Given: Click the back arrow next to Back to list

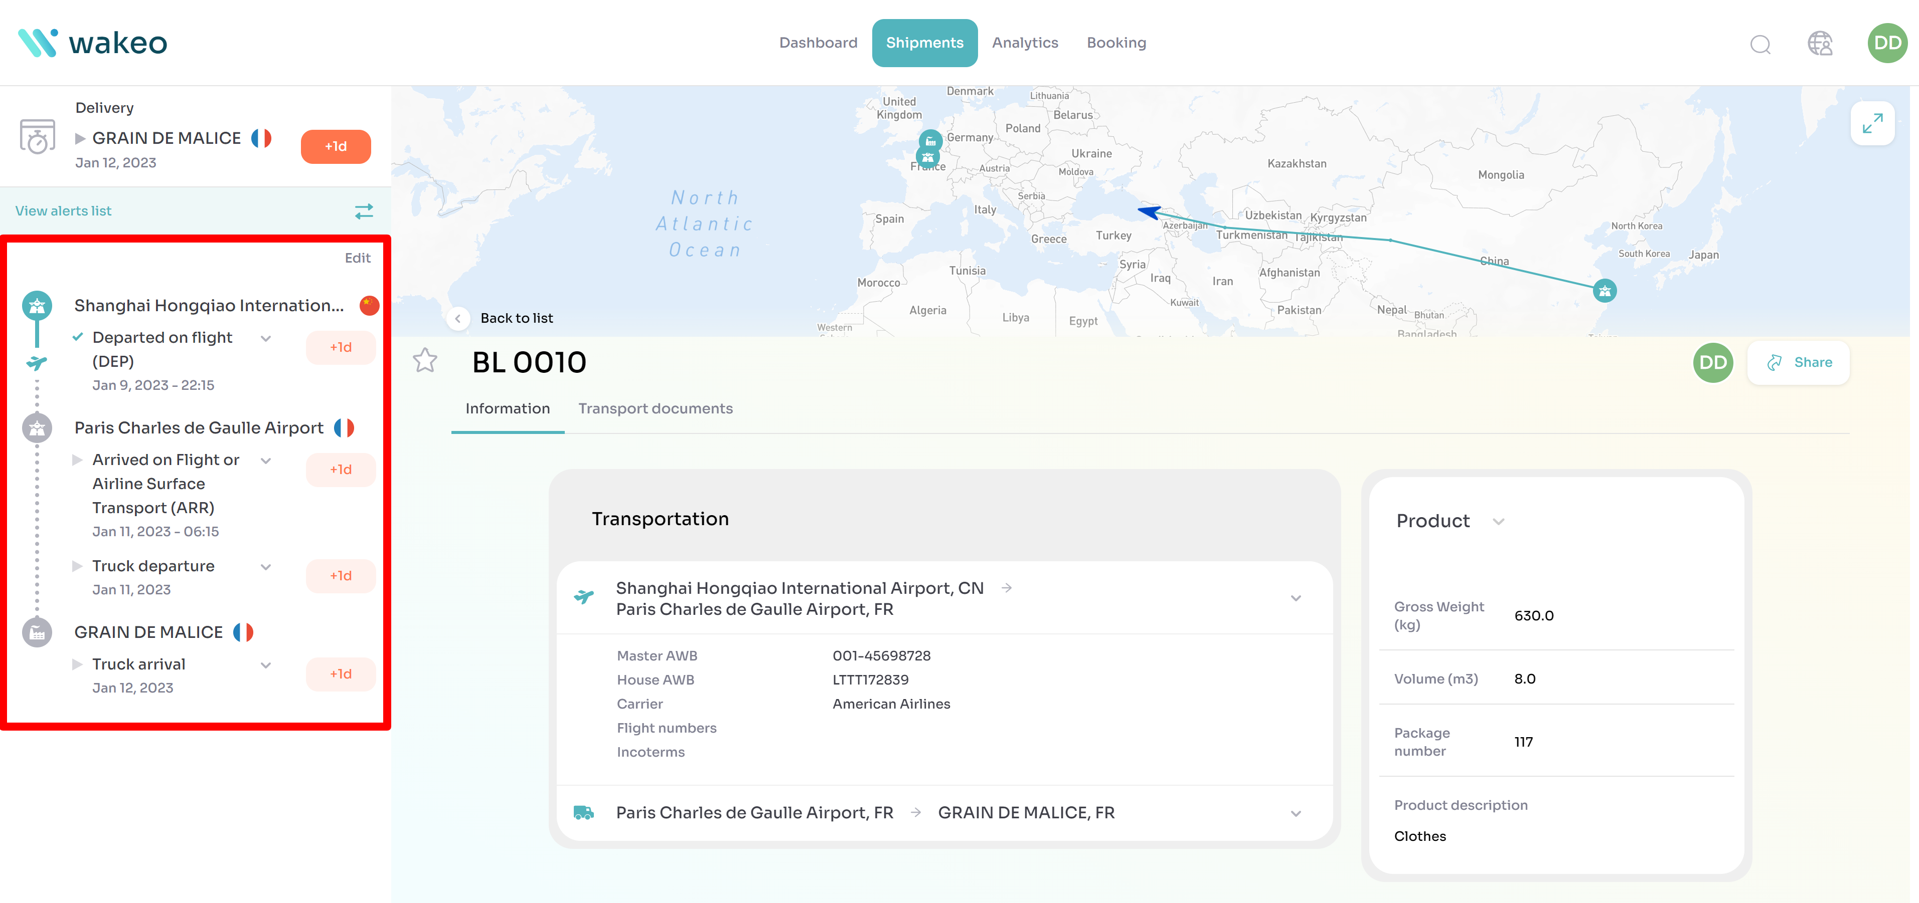Looking at the screenshot, I should pyautogui.click(x=458, y=319).
